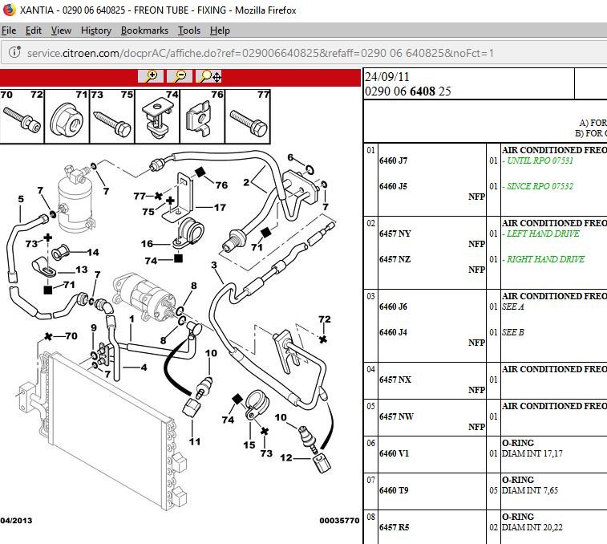Click the DIAM INT 17,17 description
607x544 pixels.
click(532, 453)
